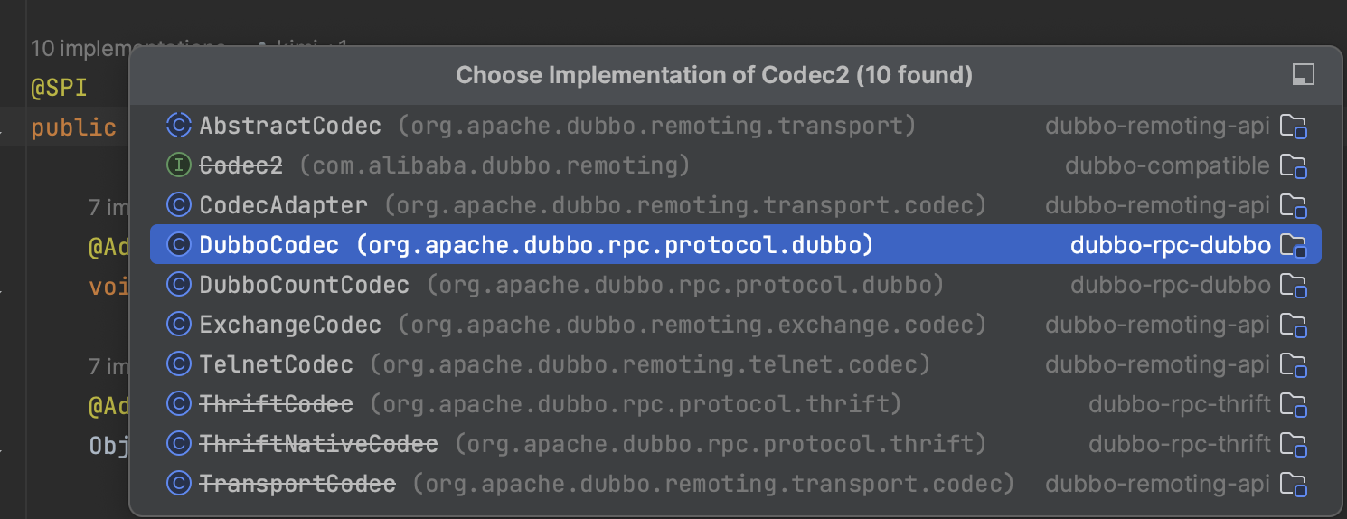
Task: Click module folder icon beside dubbo-compatible
Action: click(x=1295, y=166)
